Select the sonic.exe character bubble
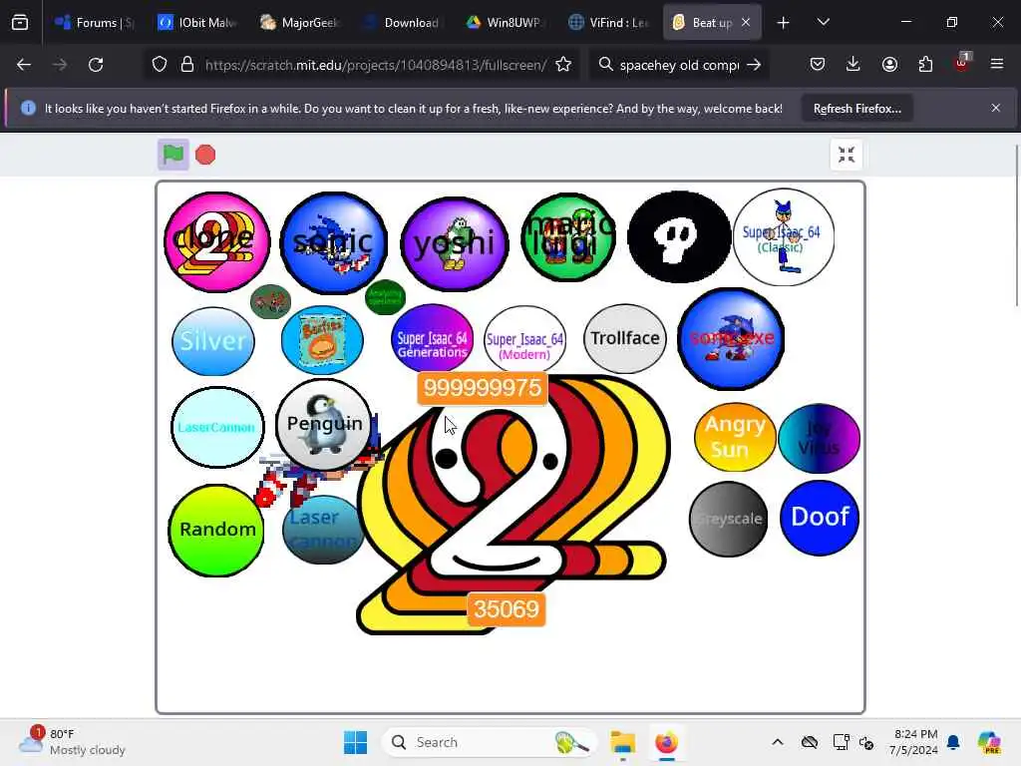The width and height of the screenshot is (1021, 766). click(731, 339)
